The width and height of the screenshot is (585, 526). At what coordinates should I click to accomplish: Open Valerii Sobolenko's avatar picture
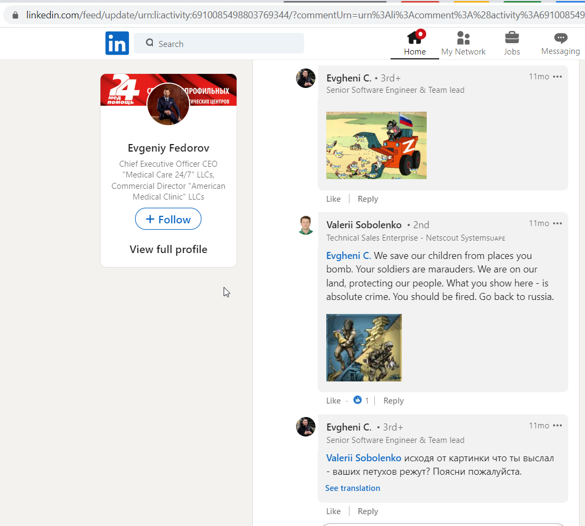(306, 226)
